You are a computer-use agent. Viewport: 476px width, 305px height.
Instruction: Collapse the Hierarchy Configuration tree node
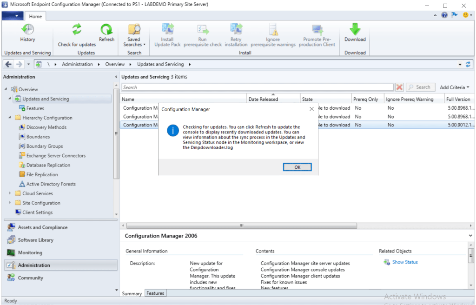10,118
